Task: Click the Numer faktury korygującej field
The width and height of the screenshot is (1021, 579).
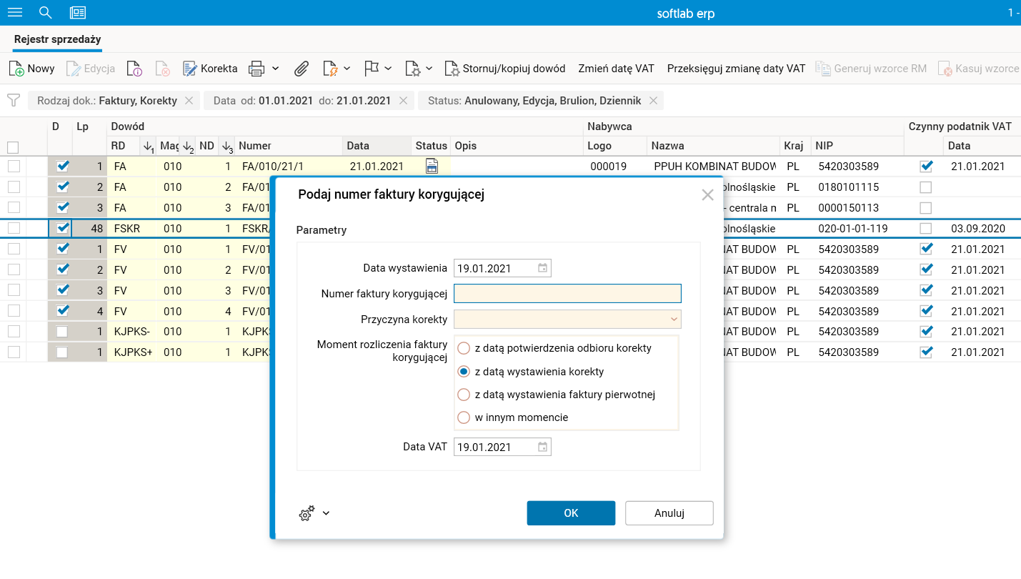Action: tap(567, 294)
